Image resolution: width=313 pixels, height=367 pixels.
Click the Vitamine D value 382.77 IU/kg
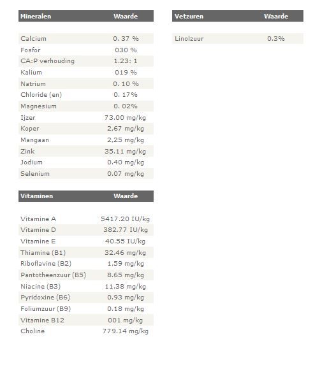point(126,230)
